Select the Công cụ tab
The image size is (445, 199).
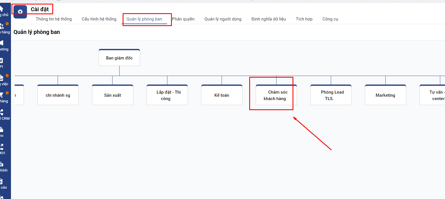[x=330, y=19]
